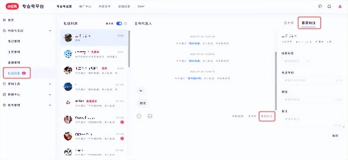
Task: Click the help icon beside the unread toggle
Action: click(125, 24)
